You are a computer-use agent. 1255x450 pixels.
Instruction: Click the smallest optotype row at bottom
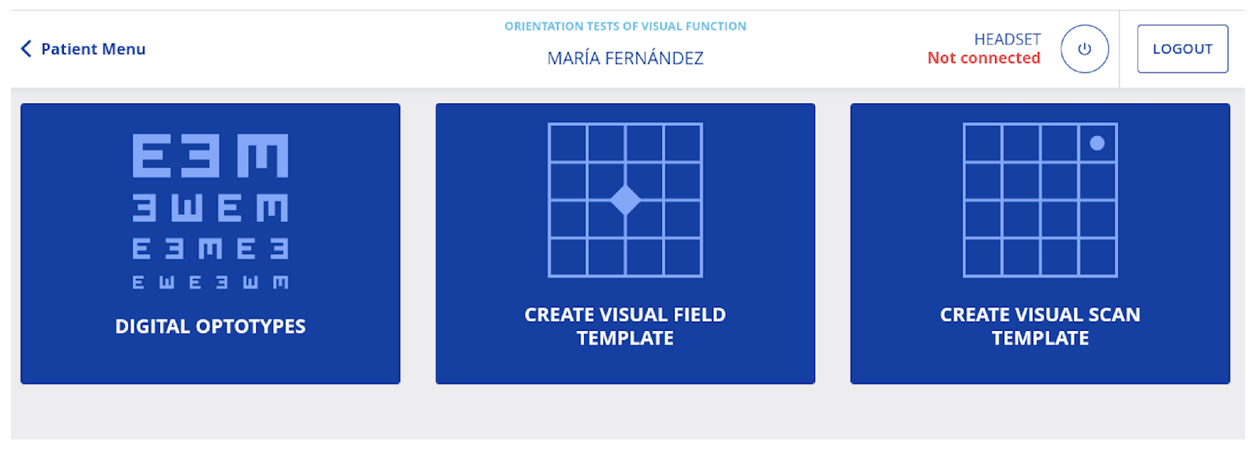click(210, 282)
